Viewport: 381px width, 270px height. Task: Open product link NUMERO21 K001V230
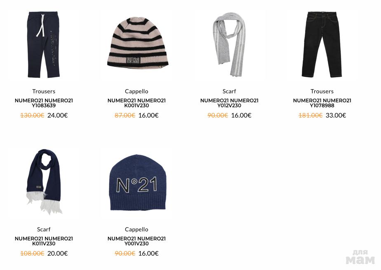click(136, 103)
